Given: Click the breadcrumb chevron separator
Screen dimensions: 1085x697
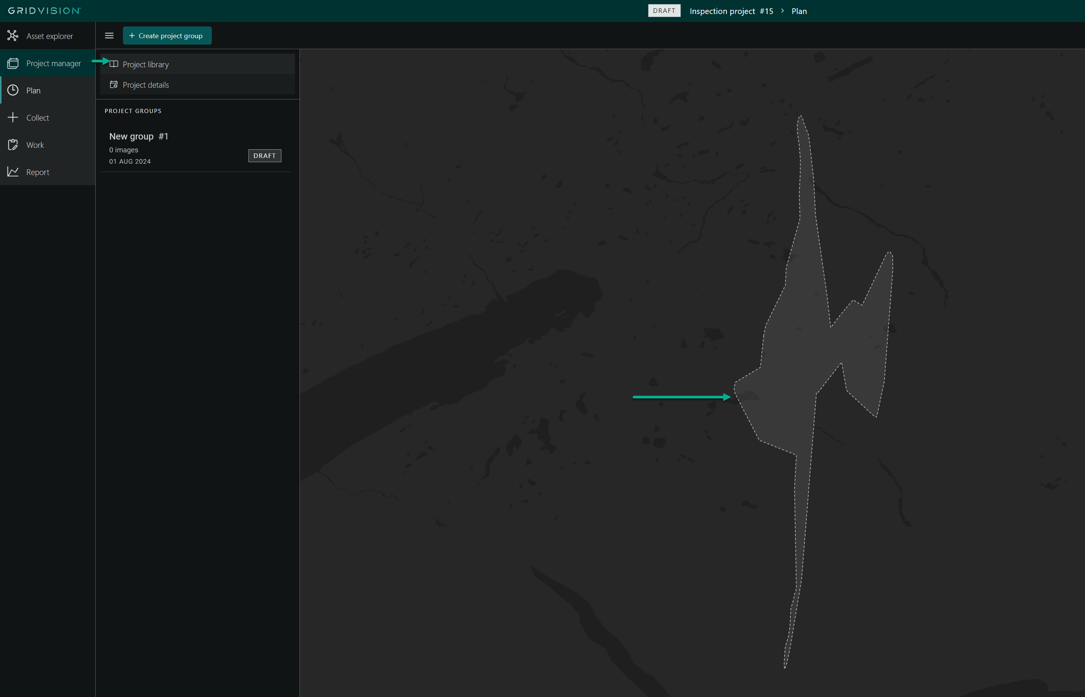Looking at the screenshot, I should click(x=782, y=11).
